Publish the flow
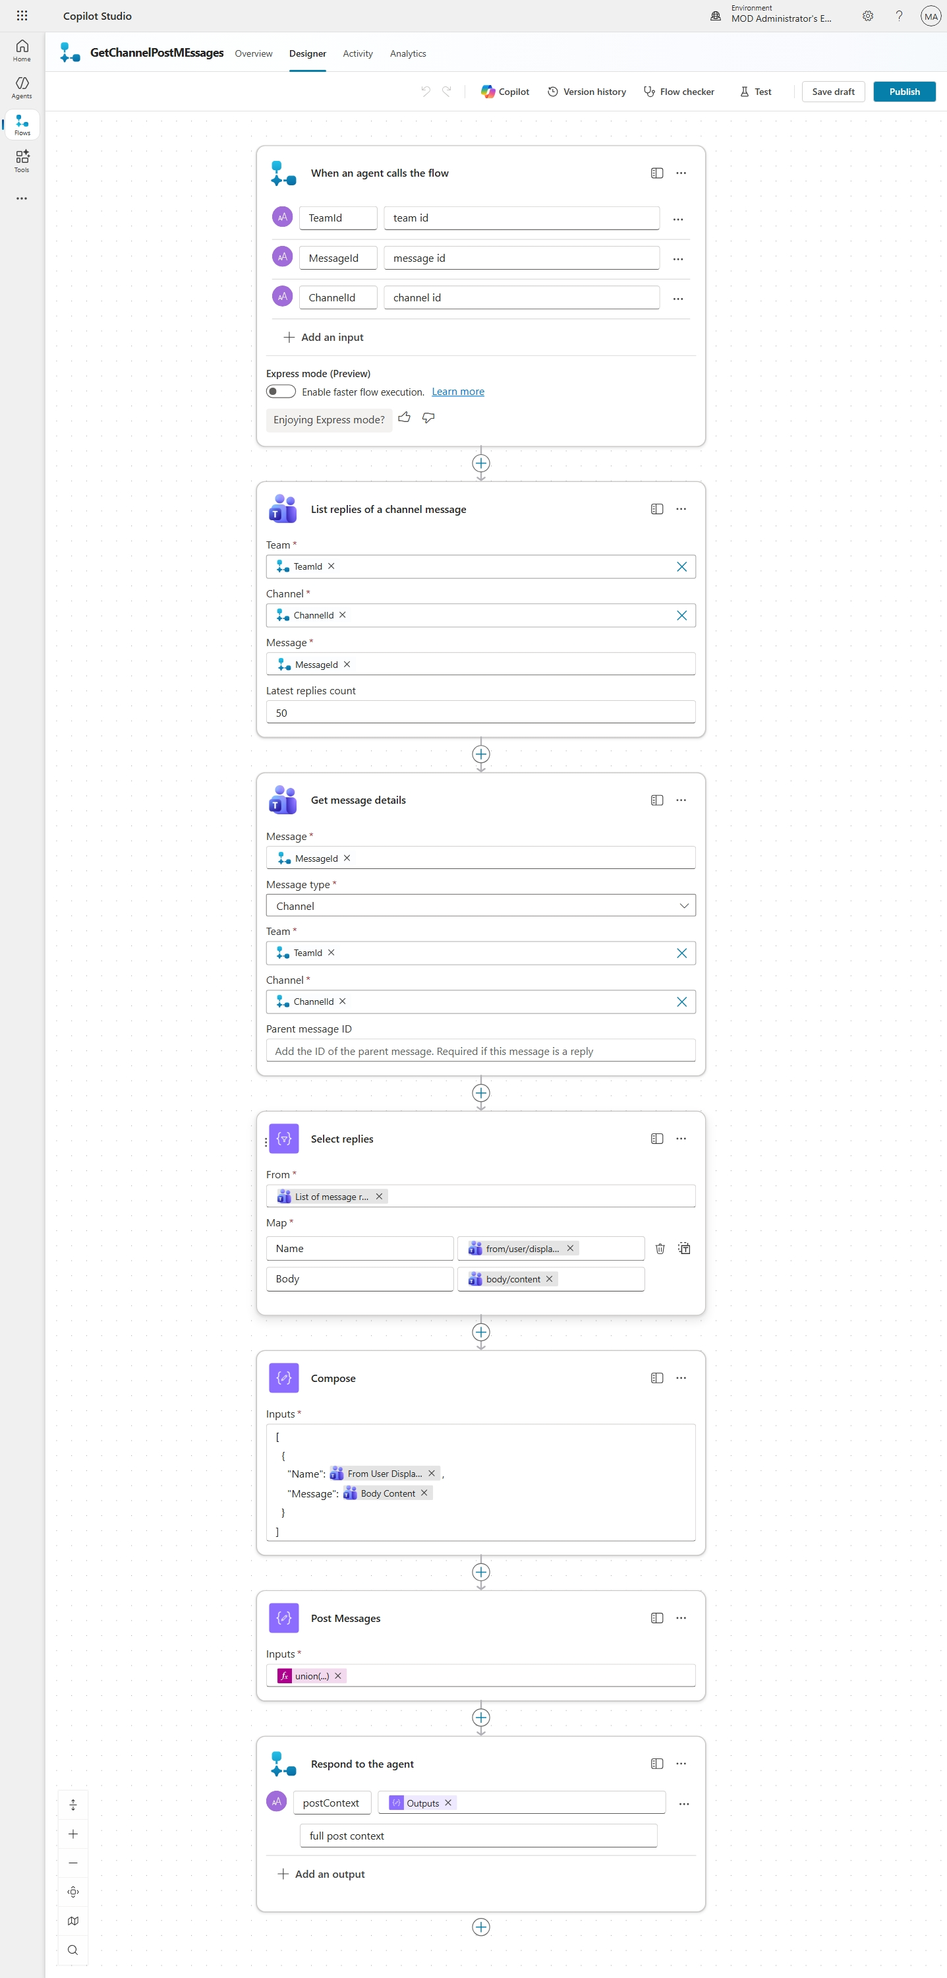This screenshot has width=947, height=1978. point(904,92)
